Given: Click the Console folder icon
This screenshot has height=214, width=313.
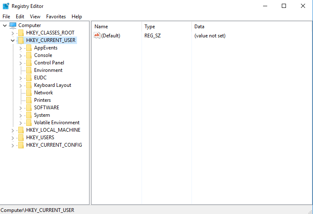Looking at the screenshot, I should [29, 55].
